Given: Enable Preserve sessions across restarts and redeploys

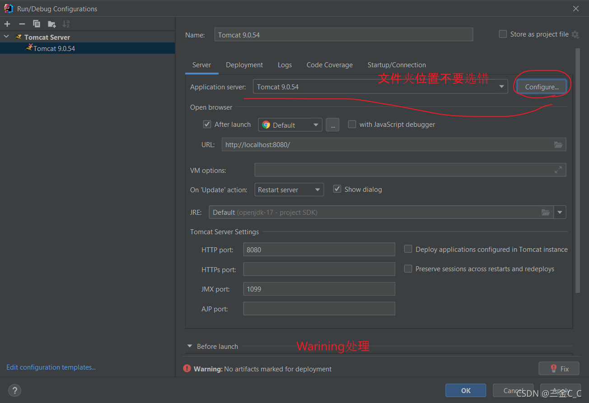Looking at the screenshot, I should click(408, 269).
